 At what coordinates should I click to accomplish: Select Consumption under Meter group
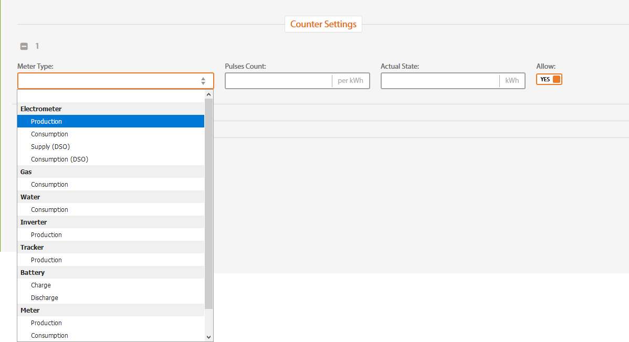[x=49, y=336]
